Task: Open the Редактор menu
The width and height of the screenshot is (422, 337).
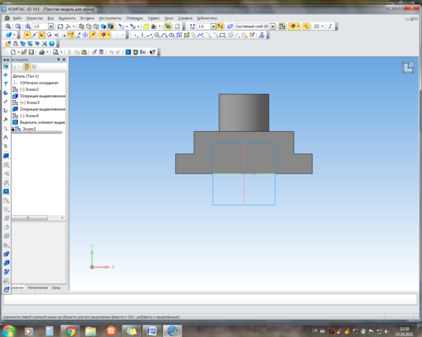Action: 35,18
